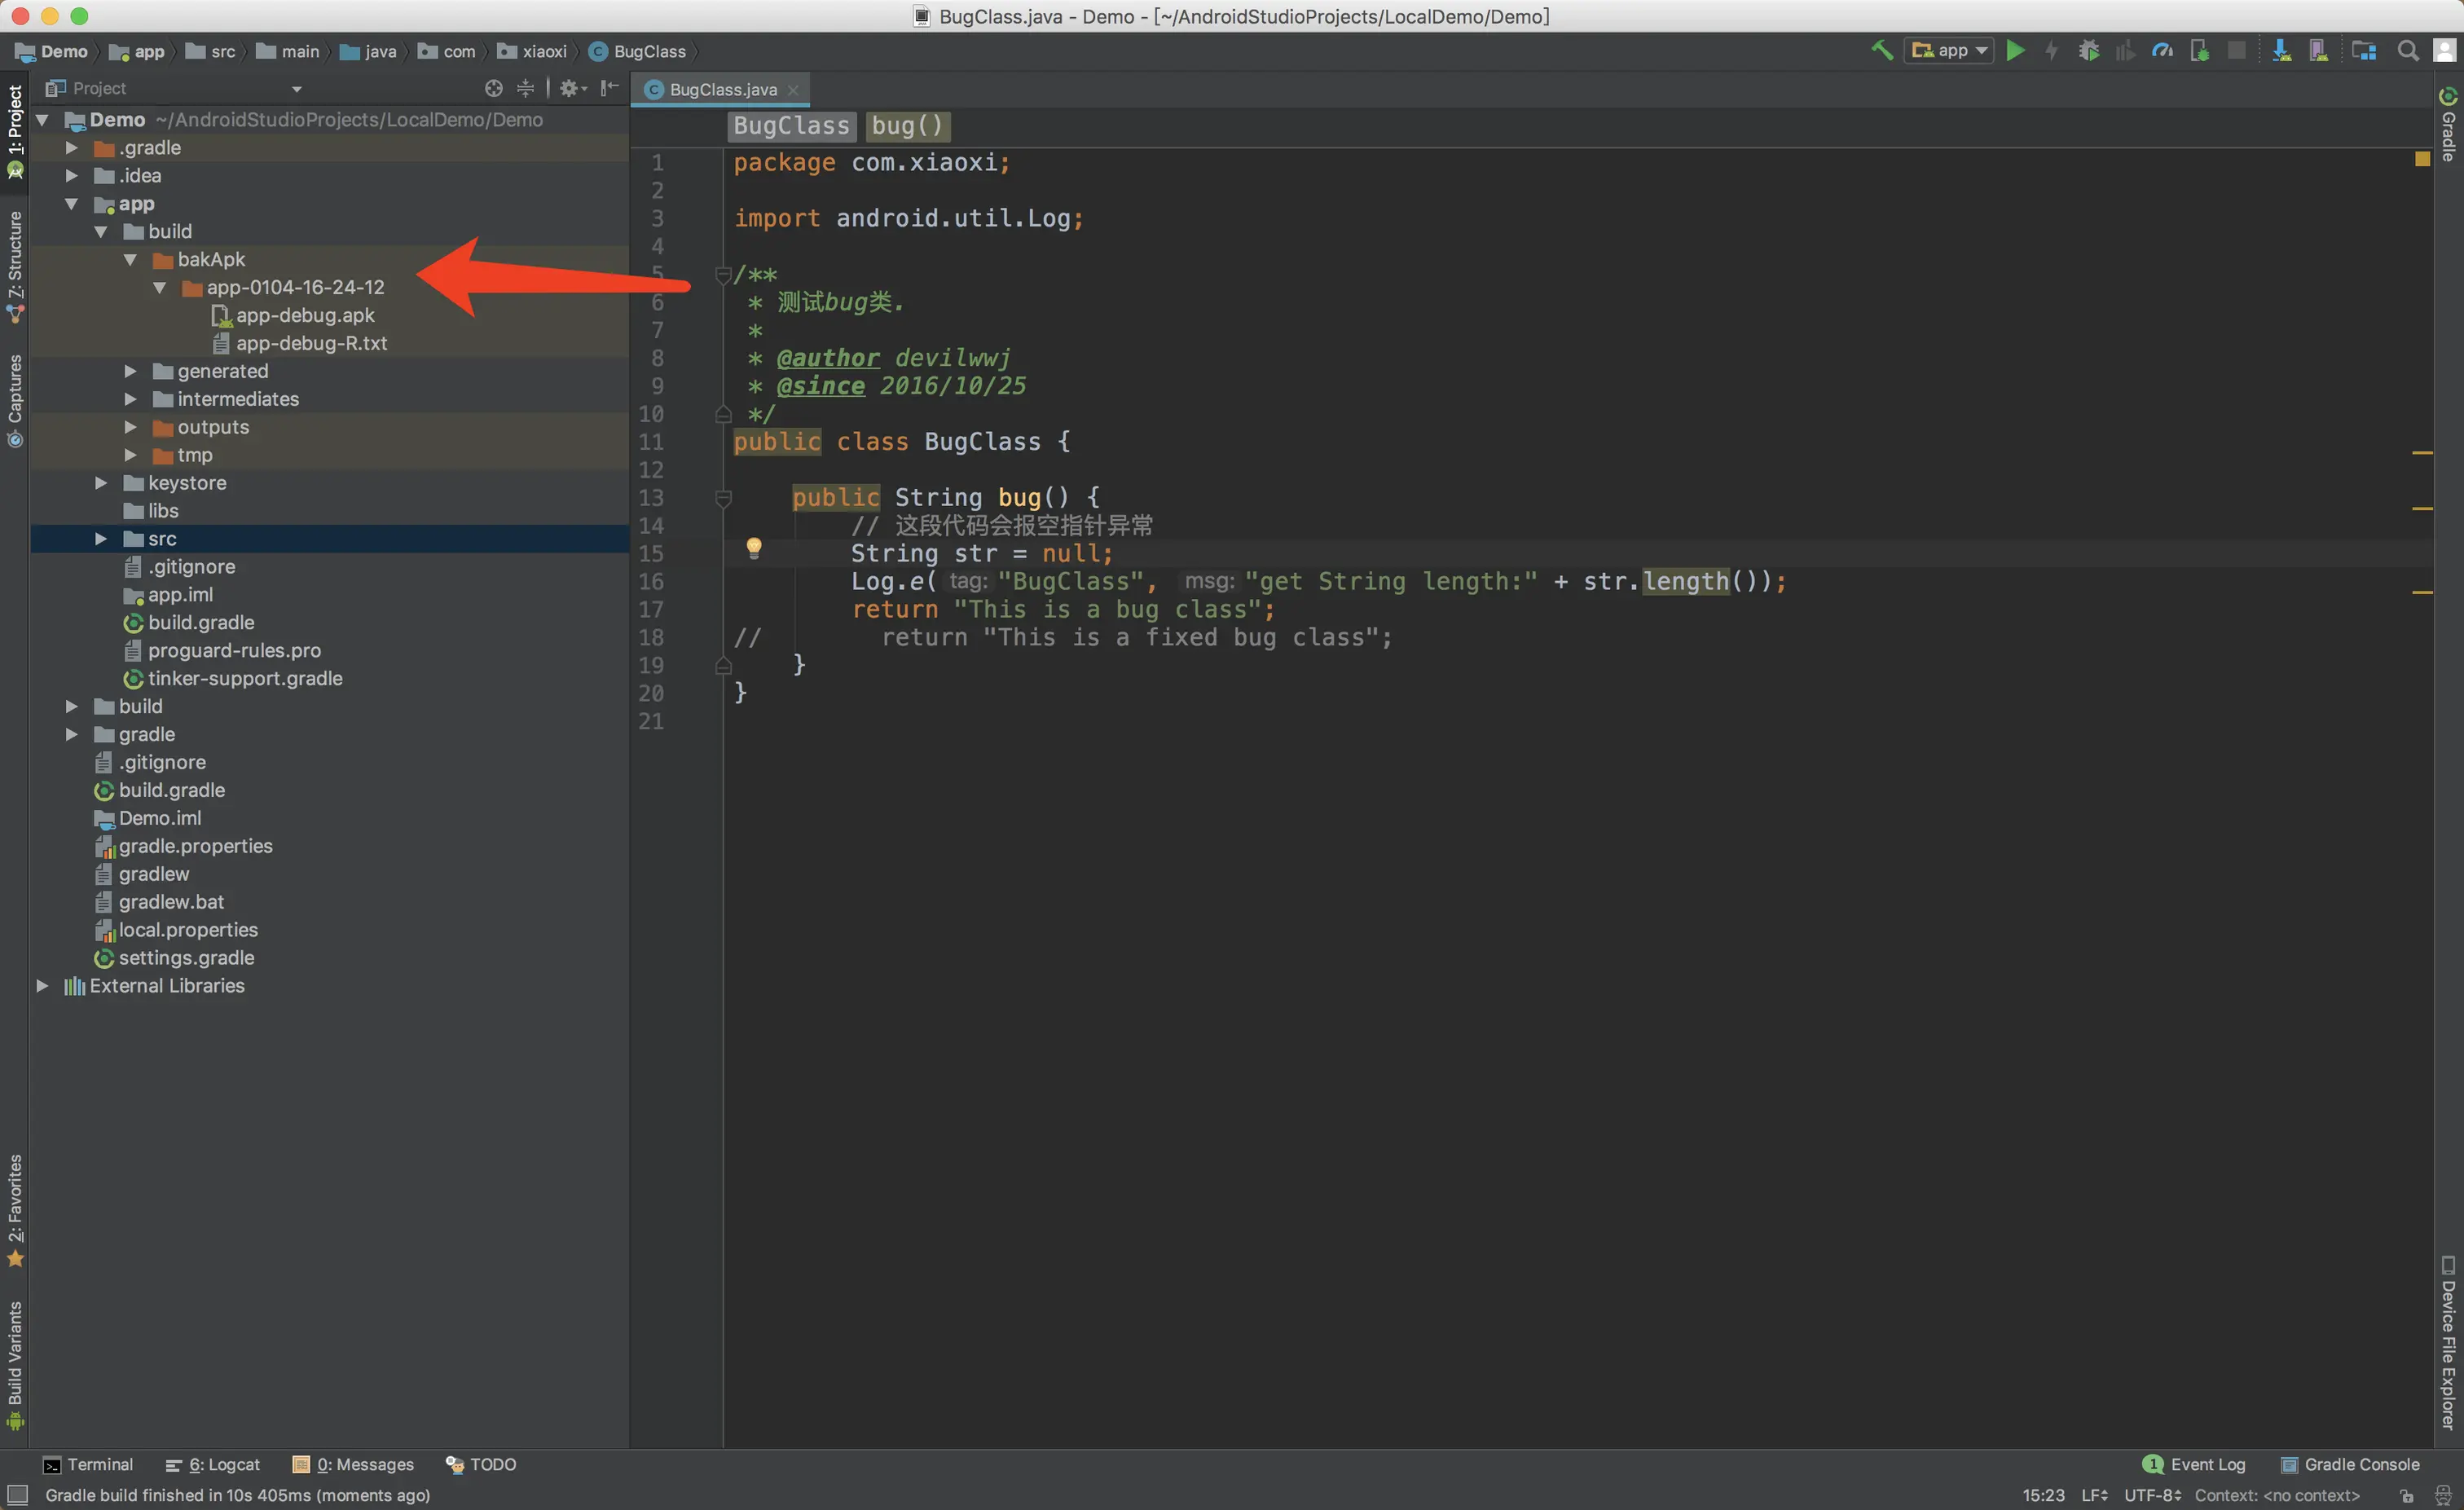Expand the External Libraries node
Viewport: 2464px width, 1510px height.
[x=43, y=986]
